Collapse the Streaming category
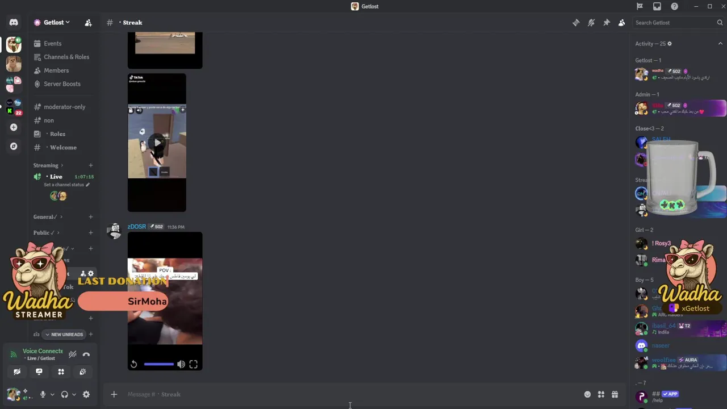Viewport: 727px width, 409px height. coord(48,165)
